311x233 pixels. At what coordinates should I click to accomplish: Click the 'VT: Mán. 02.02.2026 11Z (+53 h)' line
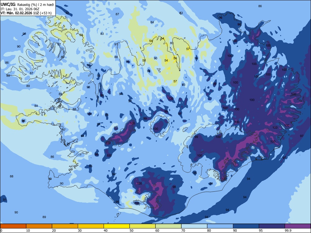pyautogui.click(x=26, y=13)
